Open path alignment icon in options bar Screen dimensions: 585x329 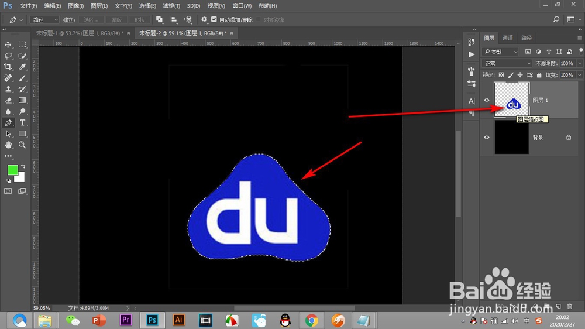point(174,19)
